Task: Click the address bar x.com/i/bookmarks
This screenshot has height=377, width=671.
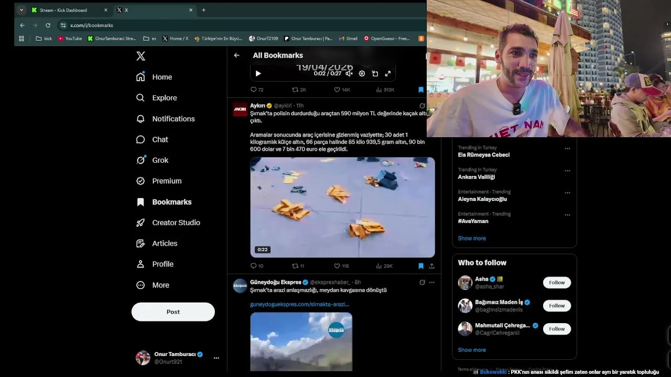Action: pyautogui.click(x=91, y=25)
